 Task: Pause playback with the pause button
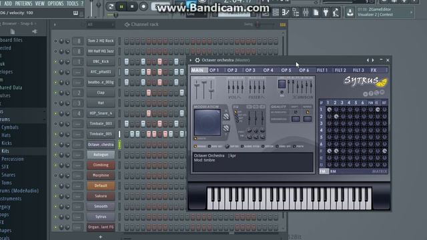coord(121,7)
